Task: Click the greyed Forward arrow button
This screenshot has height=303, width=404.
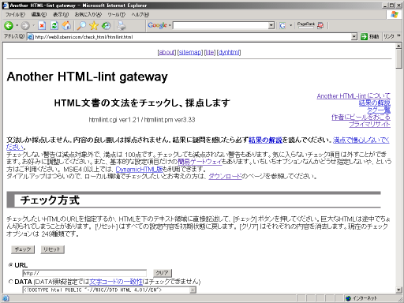Action: pos(25,25)
